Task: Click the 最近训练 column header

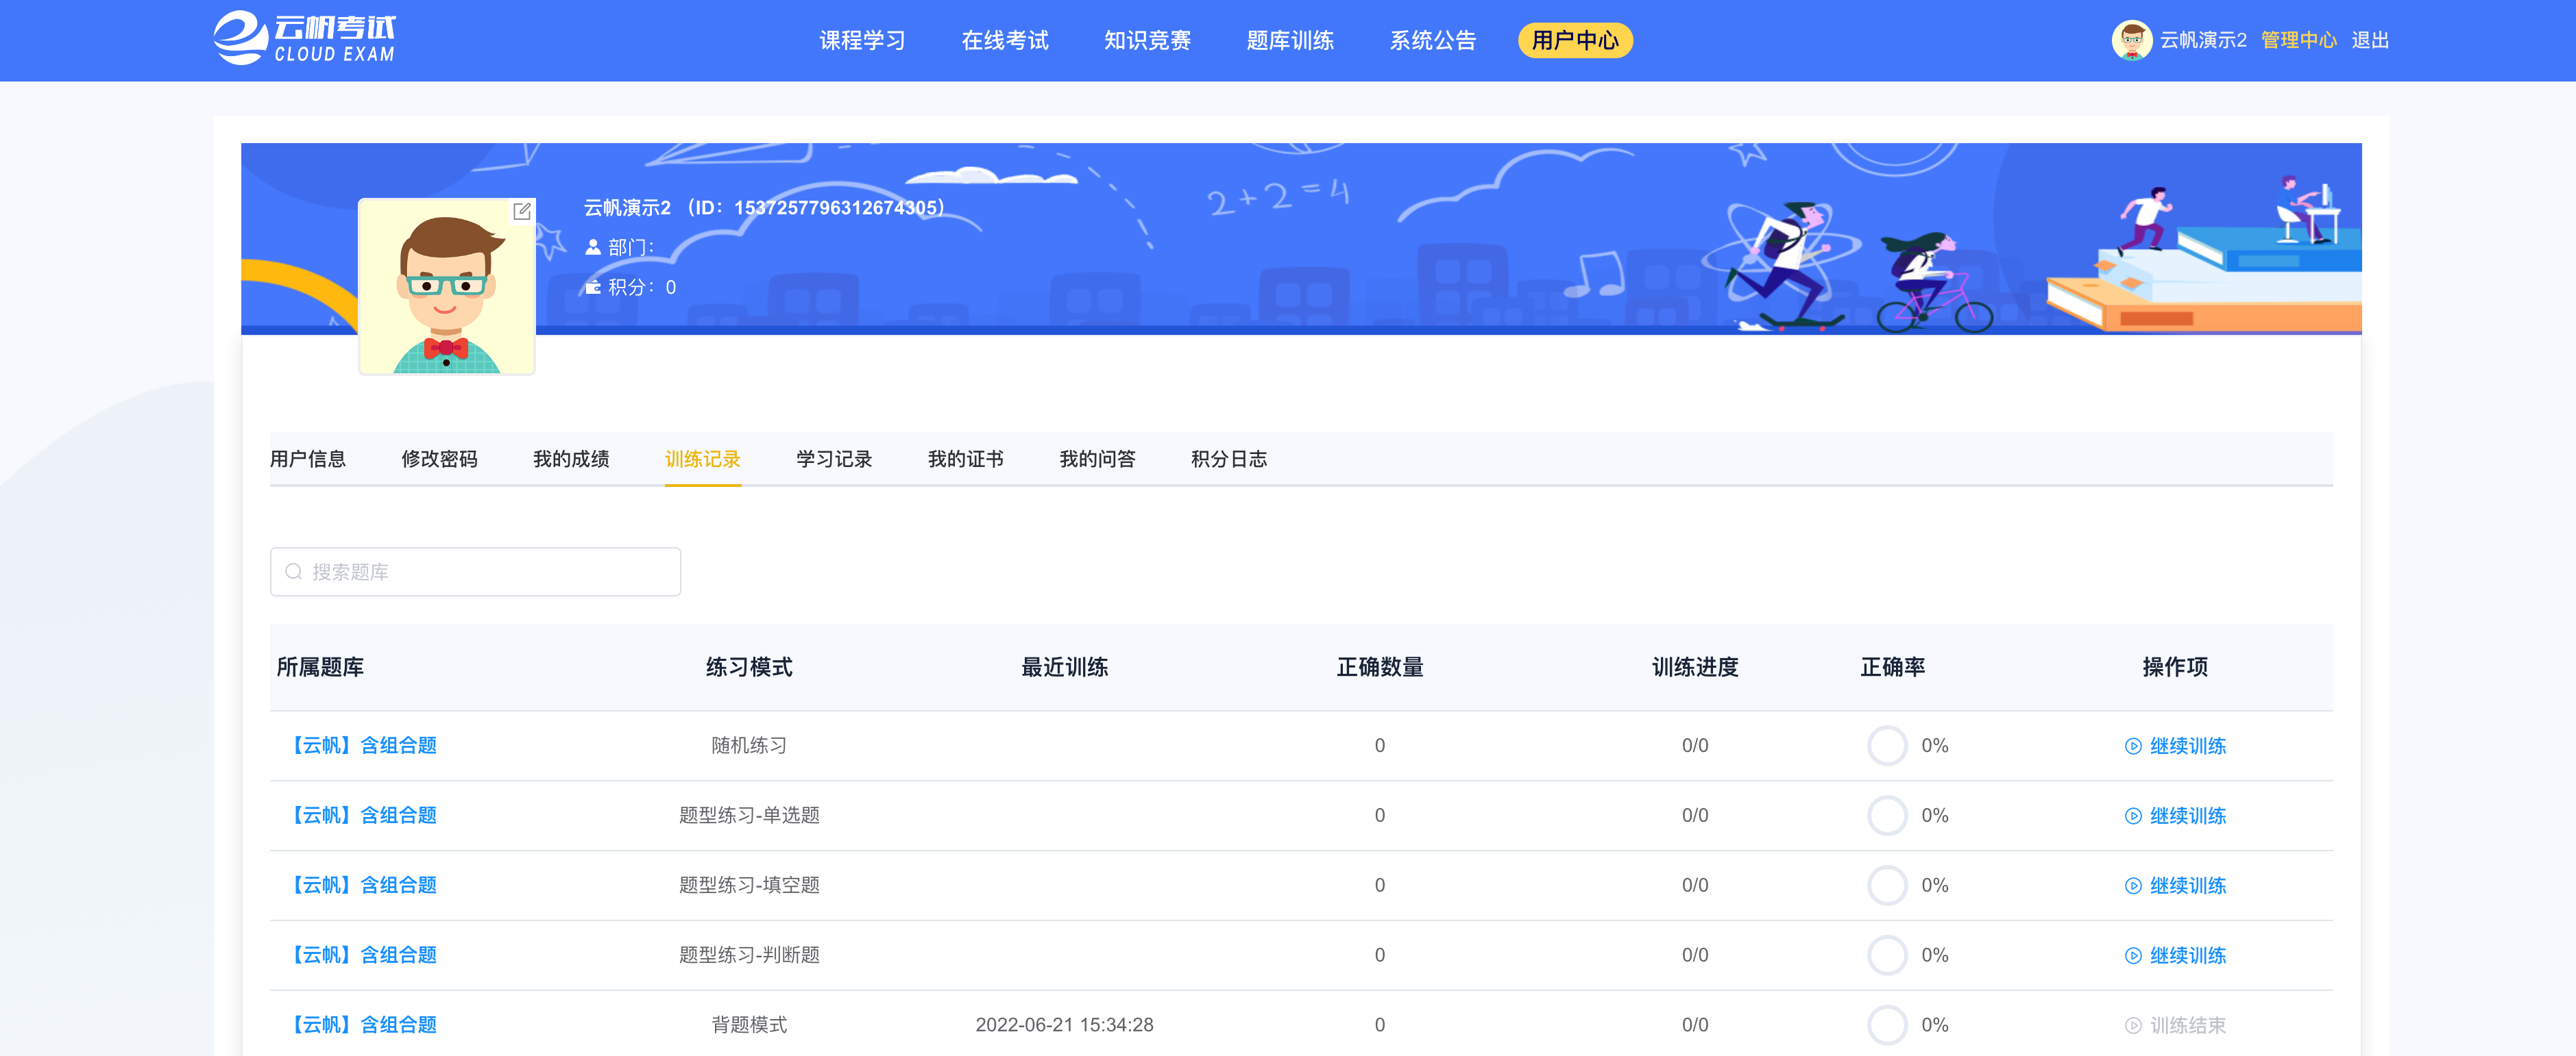Action: pyautogui.click(x=1064, y=668)
